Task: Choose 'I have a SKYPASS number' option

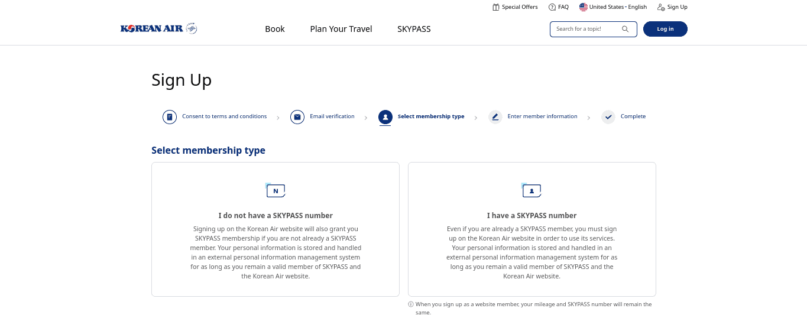Action: 531,229
